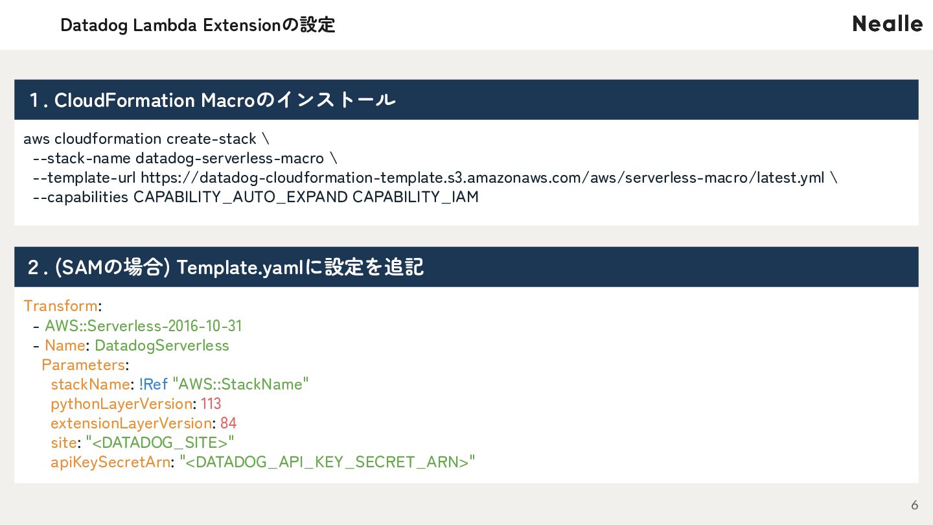Open the template-url S3 link
Screen dimensions: 933x525
482,178
